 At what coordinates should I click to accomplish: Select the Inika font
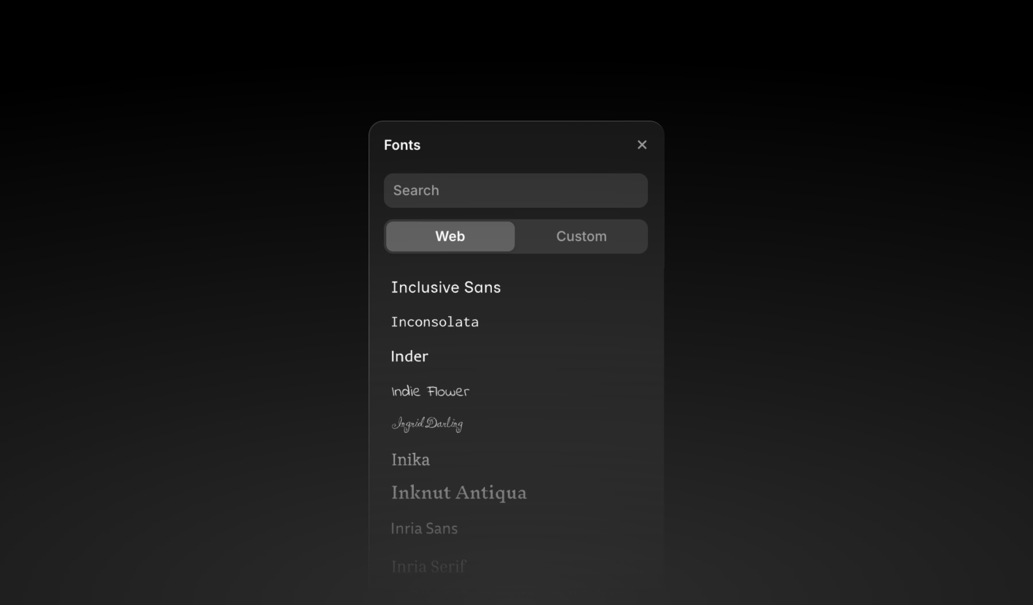(410, 459)
